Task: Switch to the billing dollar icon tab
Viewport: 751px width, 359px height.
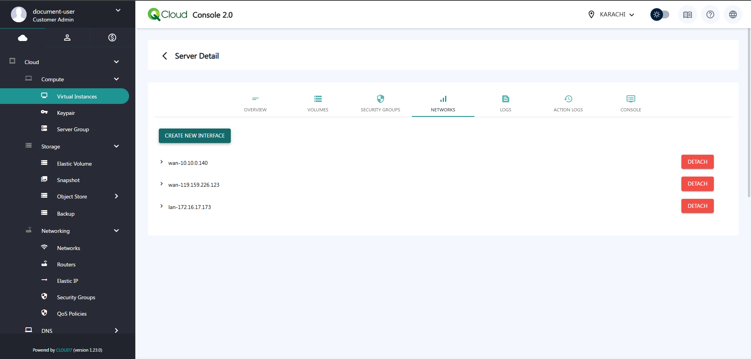Action: click(112, 38)
